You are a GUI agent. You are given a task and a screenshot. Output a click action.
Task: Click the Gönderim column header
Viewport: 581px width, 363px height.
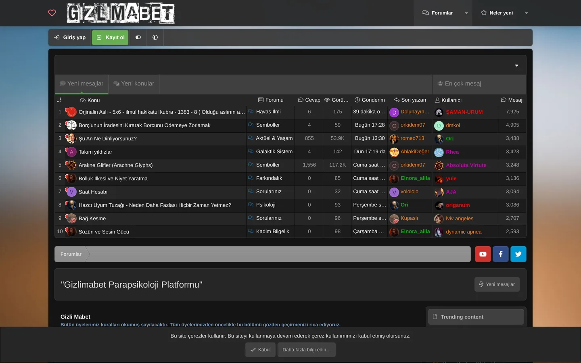pos(370,100)
